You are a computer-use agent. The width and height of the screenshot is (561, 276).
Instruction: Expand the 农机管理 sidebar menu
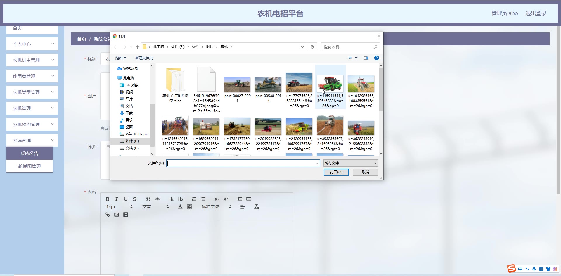click(32, 108)
